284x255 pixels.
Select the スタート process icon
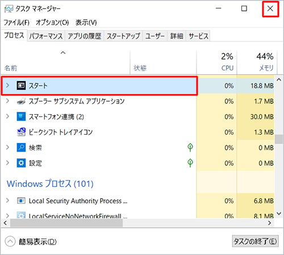21,86
